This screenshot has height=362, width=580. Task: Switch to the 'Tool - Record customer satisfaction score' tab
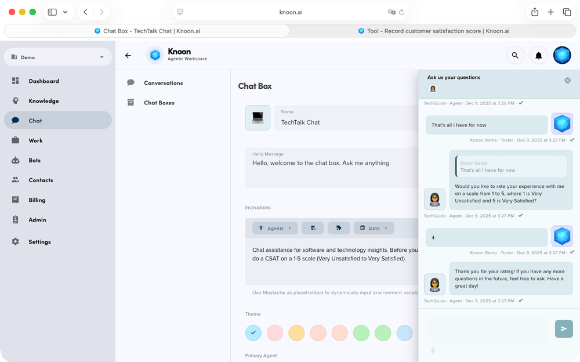(x=433, y=31)
